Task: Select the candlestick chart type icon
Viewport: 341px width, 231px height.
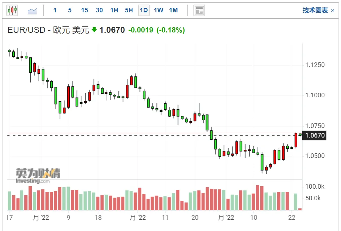Action: [x=12, y=10]
